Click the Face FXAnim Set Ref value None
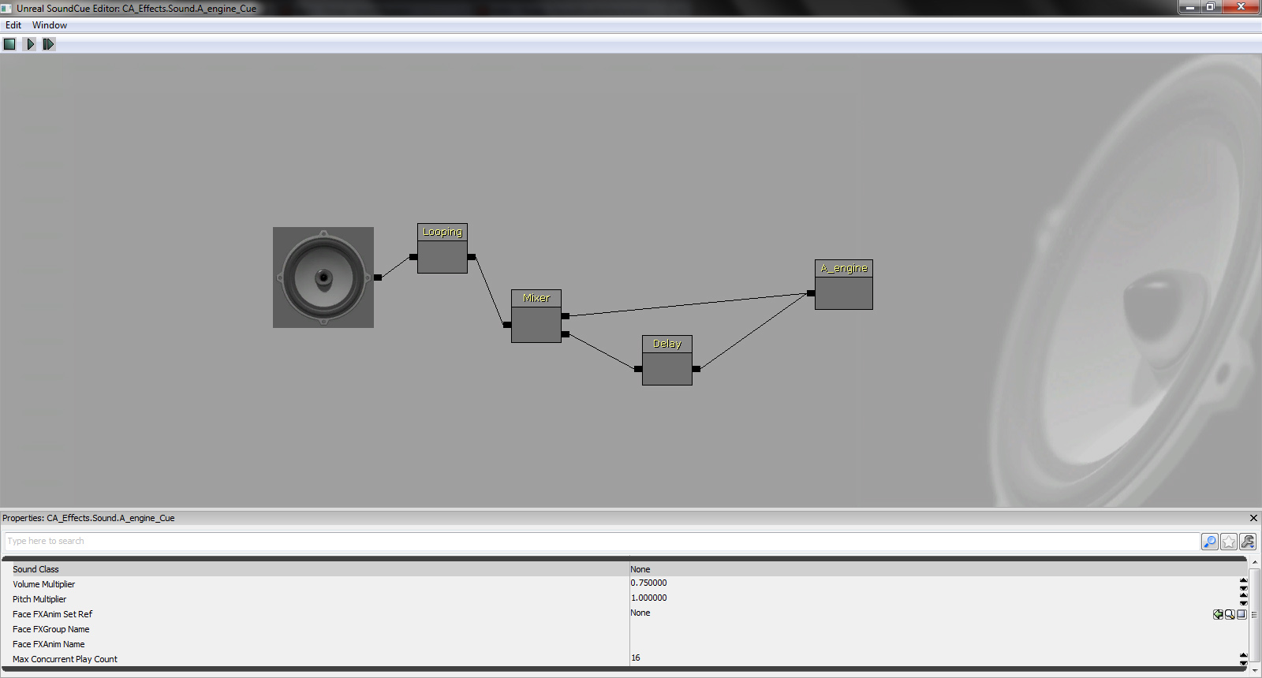 [640, 613]
